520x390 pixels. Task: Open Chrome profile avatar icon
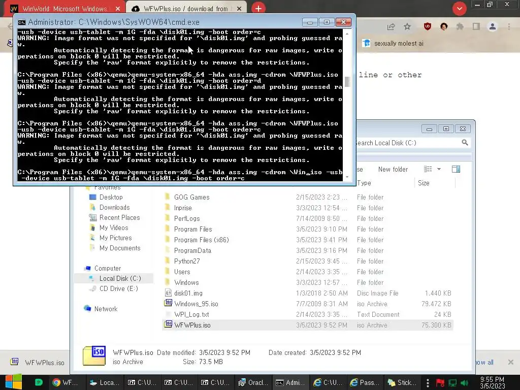493,26
